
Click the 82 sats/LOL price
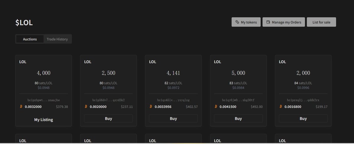tap(173, 83)
